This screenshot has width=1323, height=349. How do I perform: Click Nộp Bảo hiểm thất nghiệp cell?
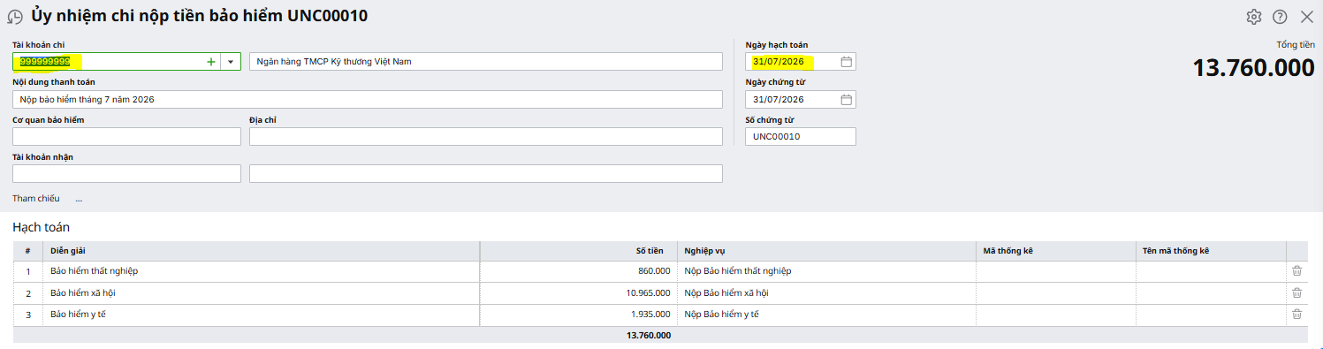(827, 271)
